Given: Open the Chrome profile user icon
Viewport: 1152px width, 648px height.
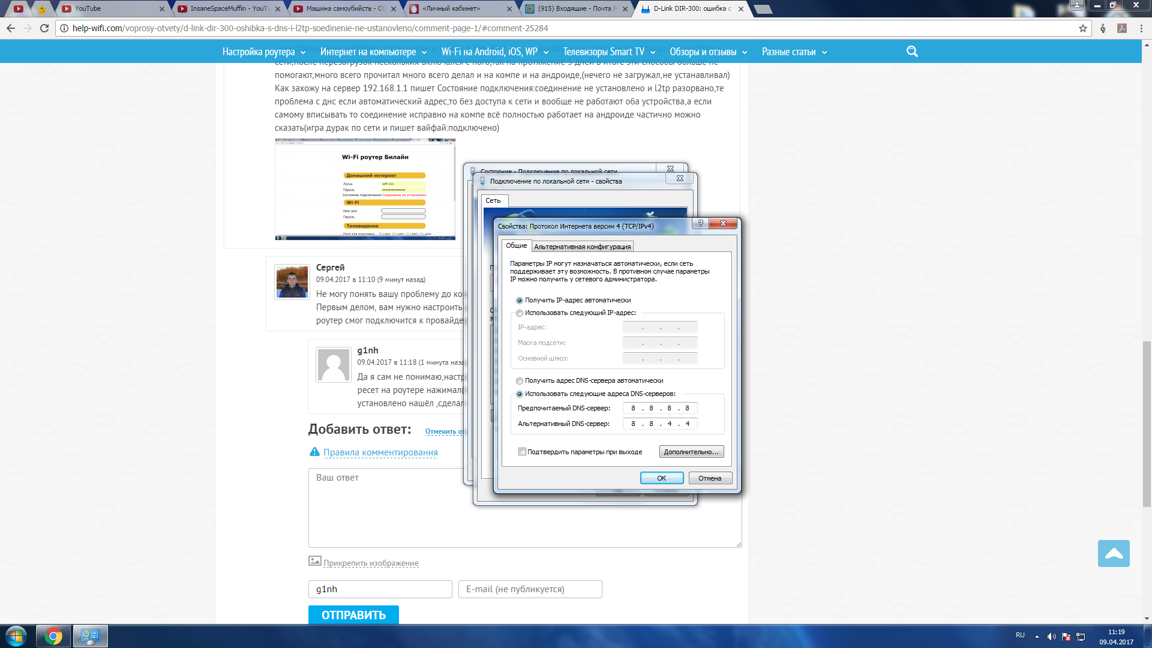Looking at the screenshot, I should 1077,5.
